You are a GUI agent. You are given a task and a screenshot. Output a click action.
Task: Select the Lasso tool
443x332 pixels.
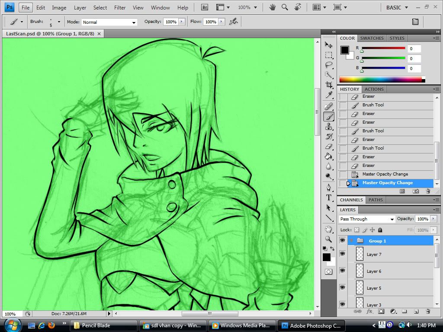pyautogui.click(x=329, y=65)
